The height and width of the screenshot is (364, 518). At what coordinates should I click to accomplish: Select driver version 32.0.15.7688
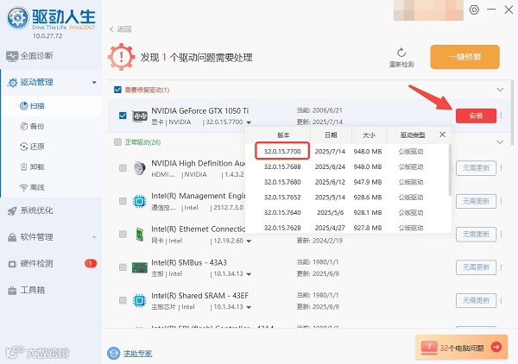click(282, 166)
